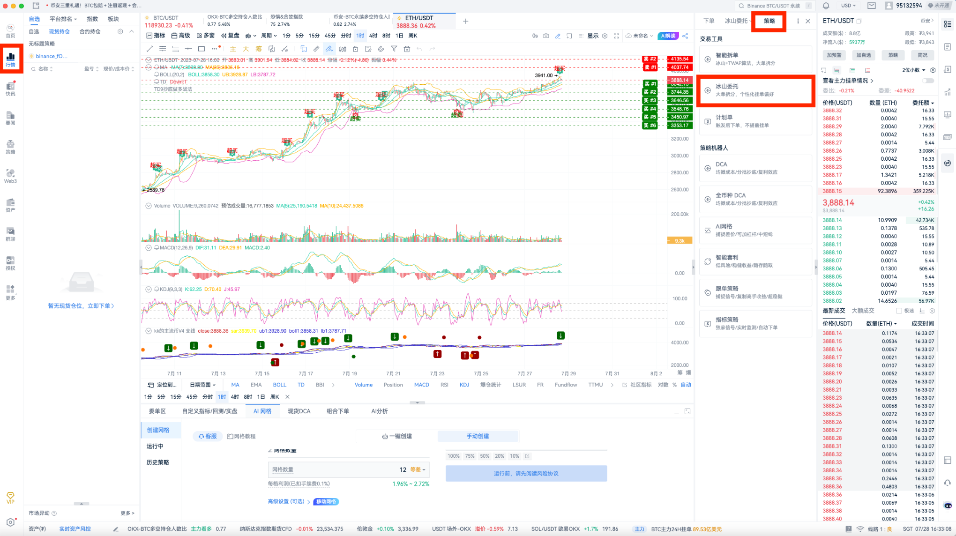The image size is (956, 536).
Task: Open 网格教程 grid tutorial
Action: coord(241,436)
